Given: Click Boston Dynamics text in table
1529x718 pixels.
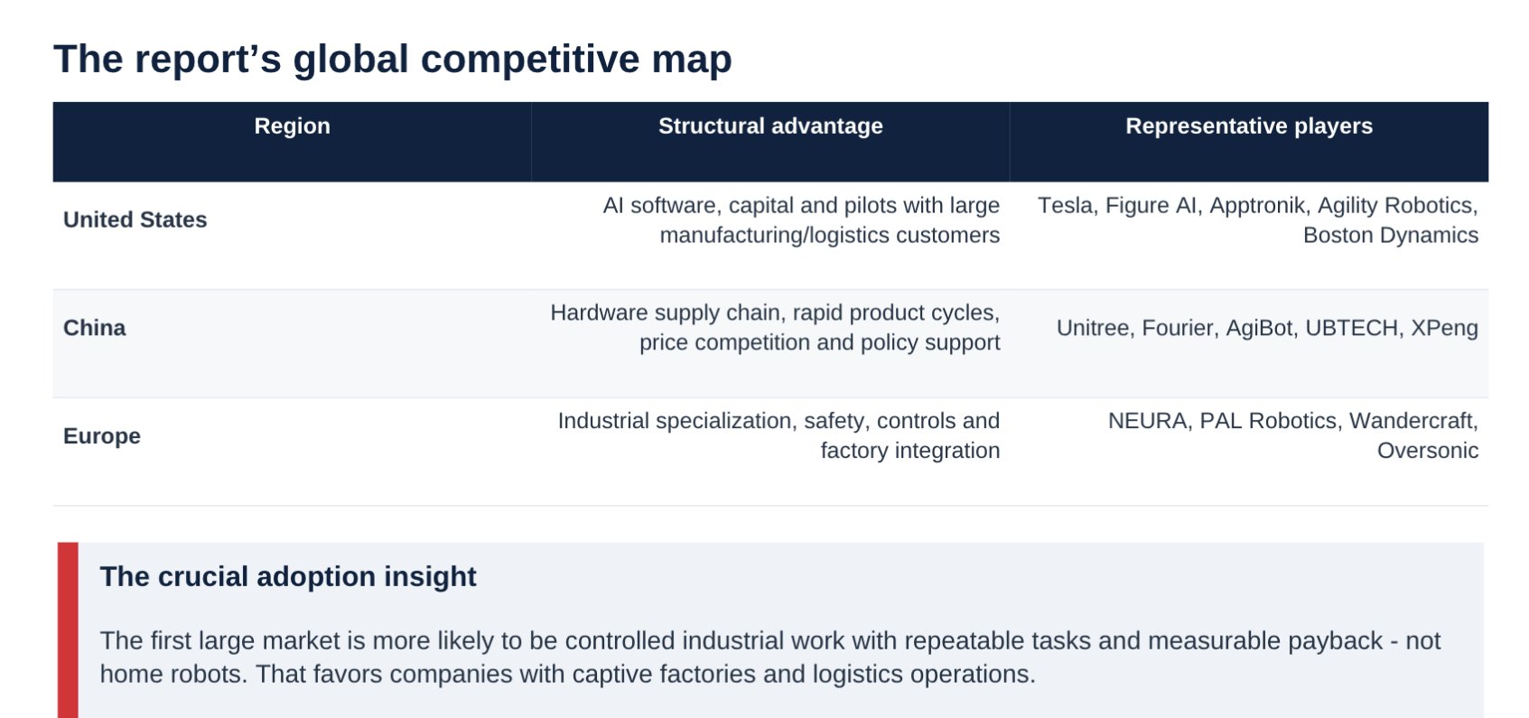Looking at the screenshot, I should (x=1391, y=235).
